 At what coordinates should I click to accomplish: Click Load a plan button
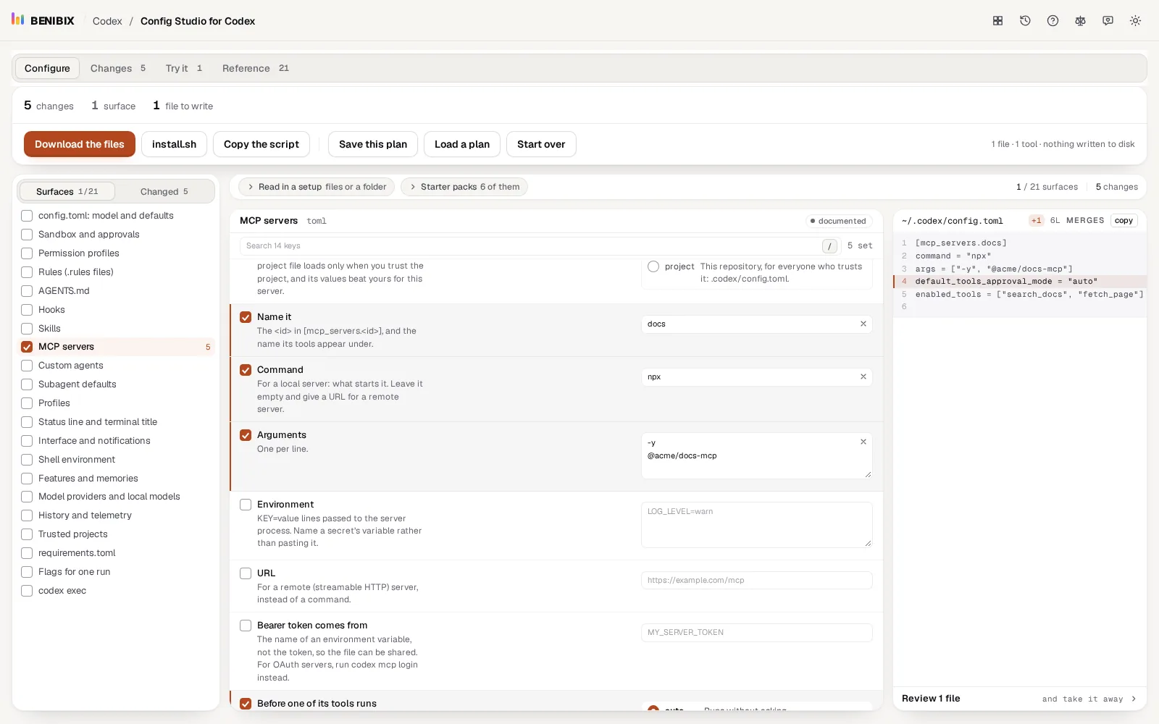[462, 144]
